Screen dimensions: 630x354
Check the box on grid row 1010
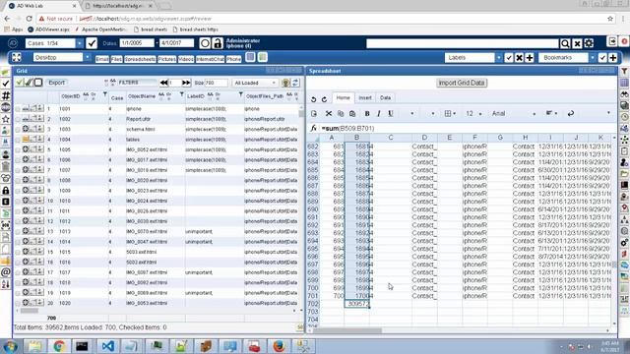click(18, 201)
